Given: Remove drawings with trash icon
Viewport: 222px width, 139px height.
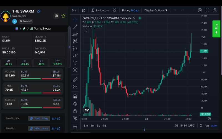Looking at the screenshot, I should (75, 127).
